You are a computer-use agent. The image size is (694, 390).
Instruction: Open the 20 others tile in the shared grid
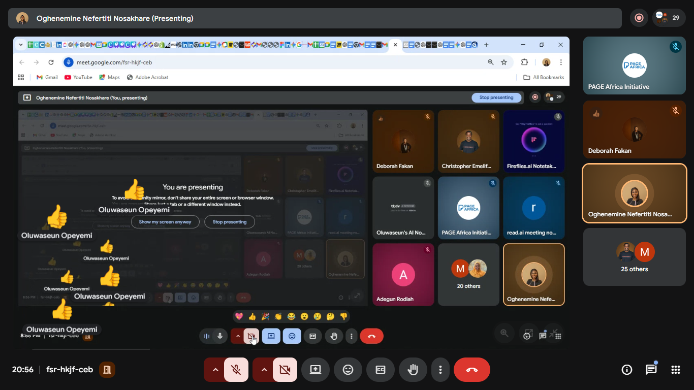[x=468, y=274]
